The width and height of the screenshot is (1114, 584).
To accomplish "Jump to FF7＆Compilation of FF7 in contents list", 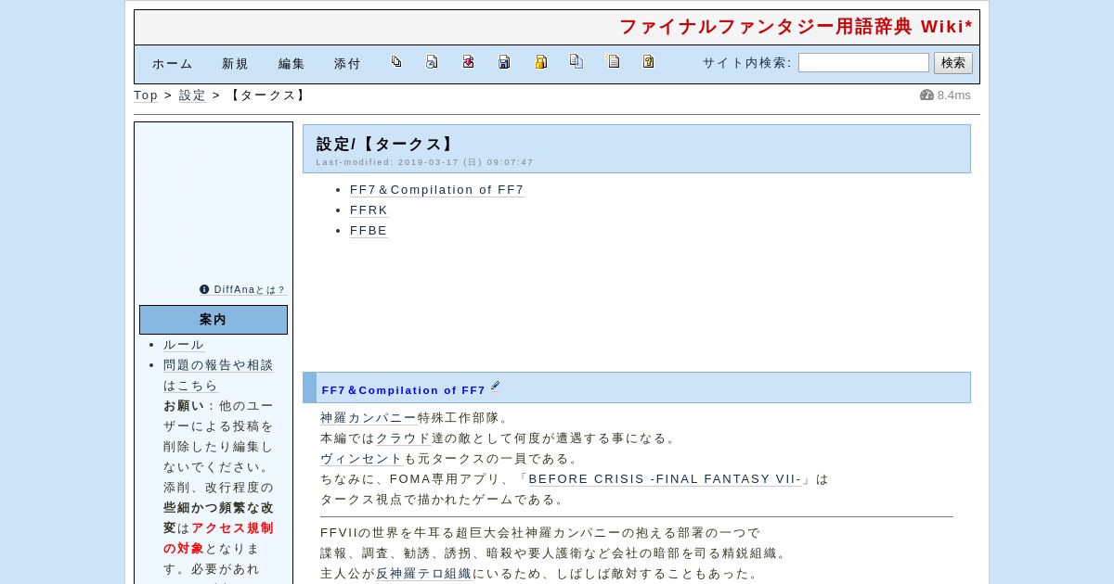I will click(437, 190).
